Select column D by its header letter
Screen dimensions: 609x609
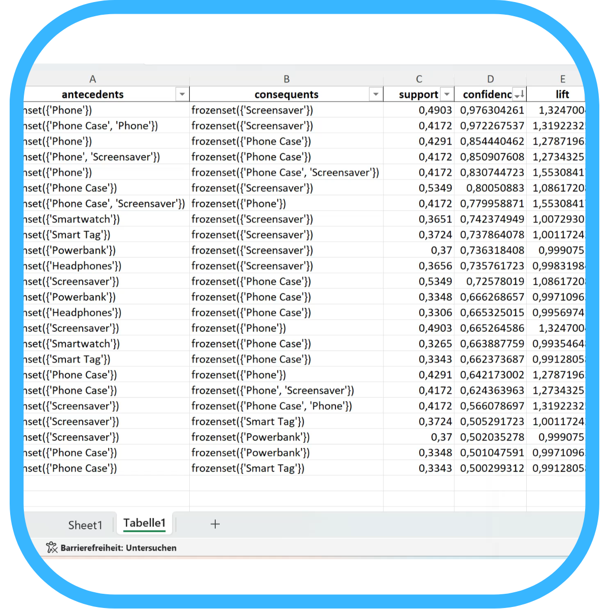coord(490,79)
